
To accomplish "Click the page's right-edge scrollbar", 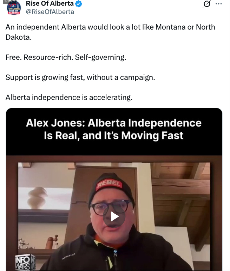I will (x=230, y=135).
